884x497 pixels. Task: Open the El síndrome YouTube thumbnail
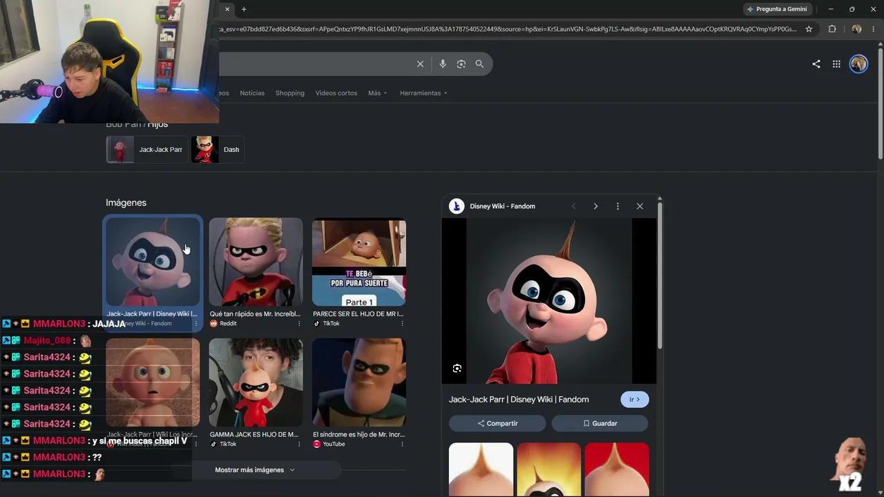(359, 382)
